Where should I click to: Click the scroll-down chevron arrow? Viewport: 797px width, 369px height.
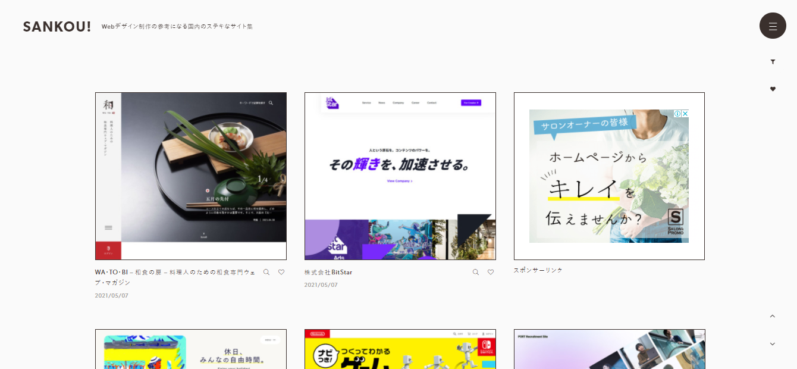pos(773,343)
